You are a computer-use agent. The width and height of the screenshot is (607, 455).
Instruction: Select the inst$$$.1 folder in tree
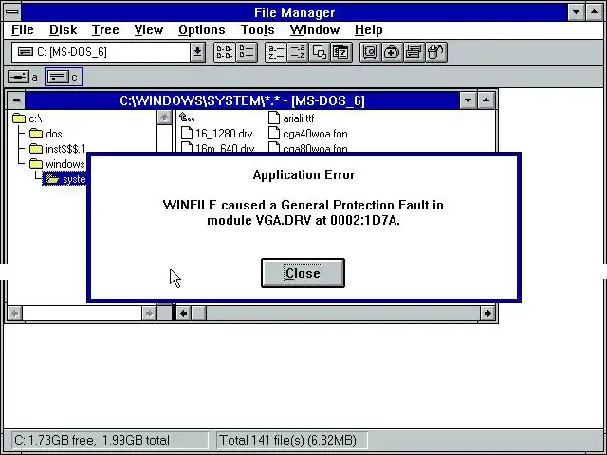[58, 149]
